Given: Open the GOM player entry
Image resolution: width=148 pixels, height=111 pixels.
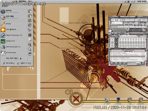Looking at the screenshot, I should pyautogui.click(x=14, y=30).
